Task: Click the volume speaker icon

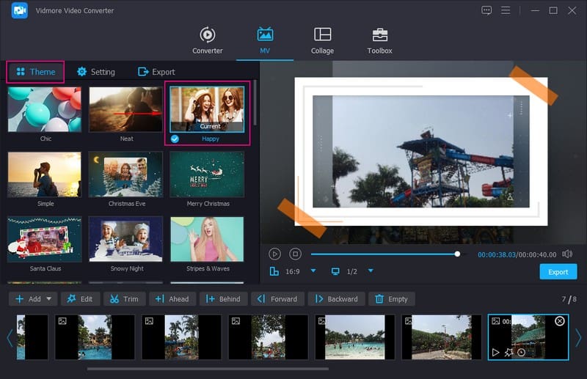Action: (x=567, y=254)
